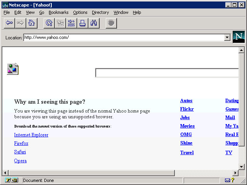Viewport: 247px width, 185px height.
Task: Click the Yahoo search text box
Action: [167, 73]
